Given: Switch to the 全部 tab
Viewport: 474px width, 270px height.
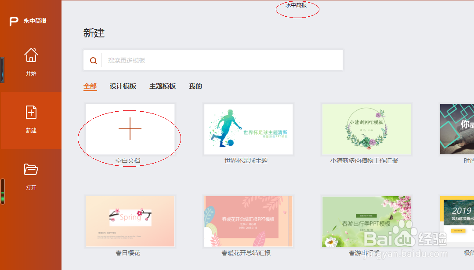Looking at the screenshot, I should [90, 86].
